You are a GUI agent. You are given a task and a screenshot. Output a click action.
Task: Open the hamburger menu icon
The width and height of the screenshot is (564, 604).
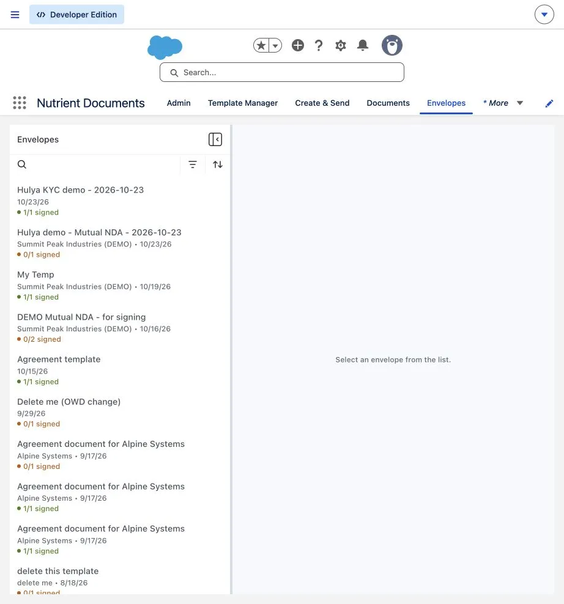pos(15,15)
